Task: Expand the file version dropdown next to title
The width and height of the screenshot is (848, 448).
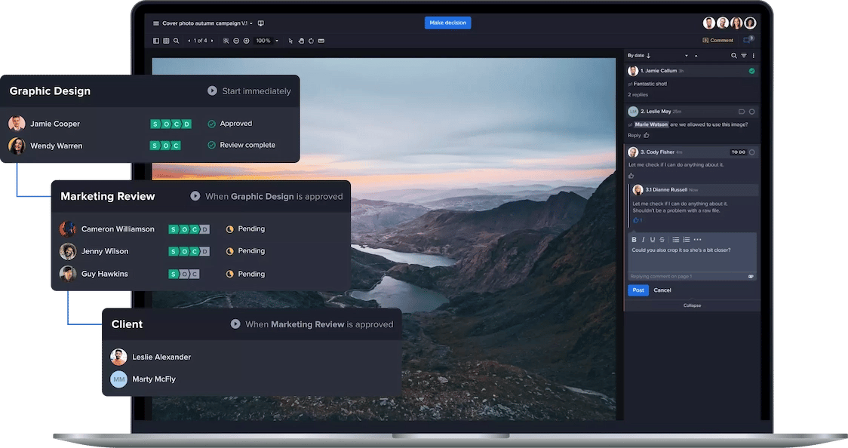Action: click(251, 23)
